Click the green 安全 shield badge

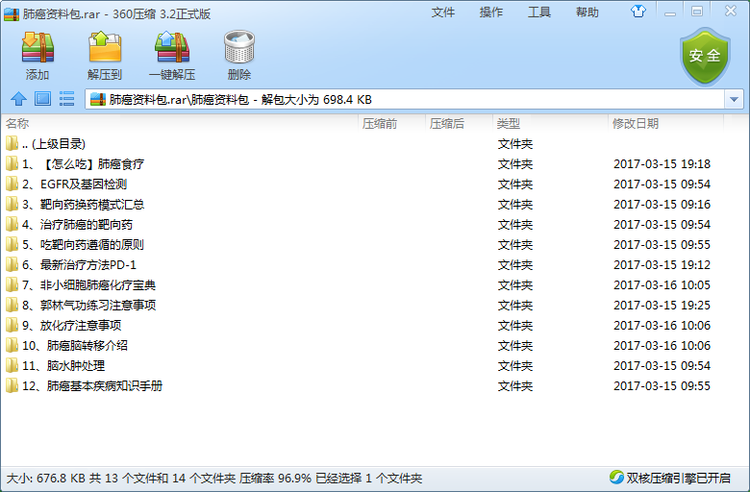tap(705, 56)
